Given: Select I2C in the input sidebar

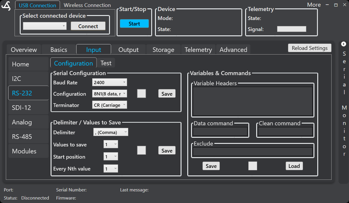Looking at the screenshot, I should 29,79.
